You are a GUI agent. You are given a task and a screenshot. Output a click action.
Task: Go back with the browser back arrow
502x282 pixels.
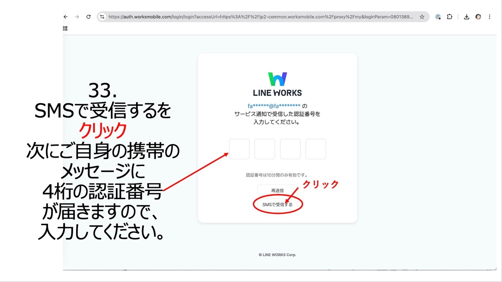click(65, 17)
